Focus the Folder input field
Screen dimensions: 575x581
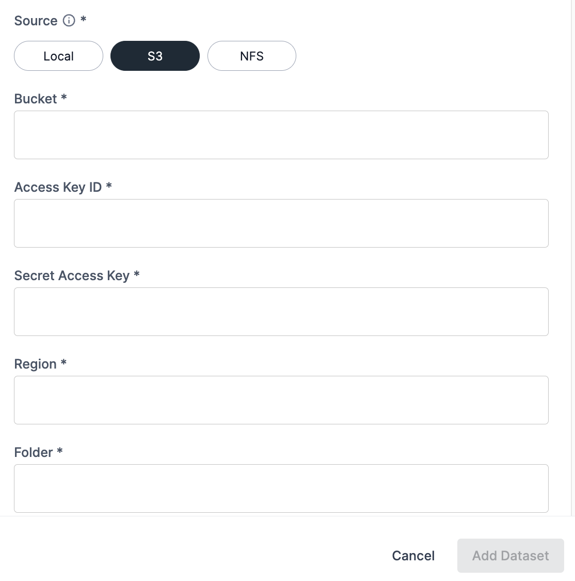pyautogui.click(x=281, y=488)
